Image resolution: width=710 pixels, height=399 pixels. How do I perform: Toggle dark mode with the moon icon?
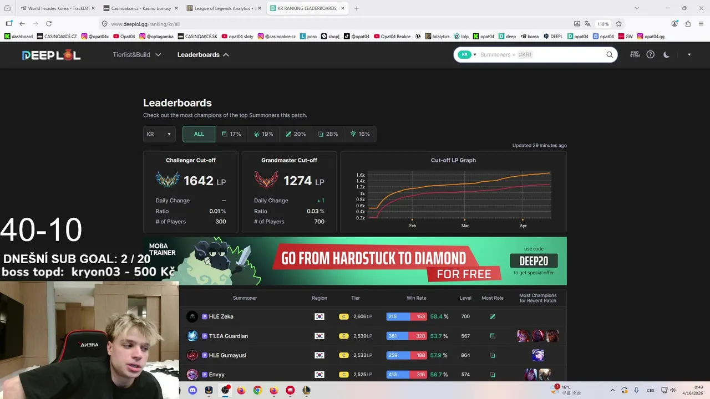(x=666, y=55)
